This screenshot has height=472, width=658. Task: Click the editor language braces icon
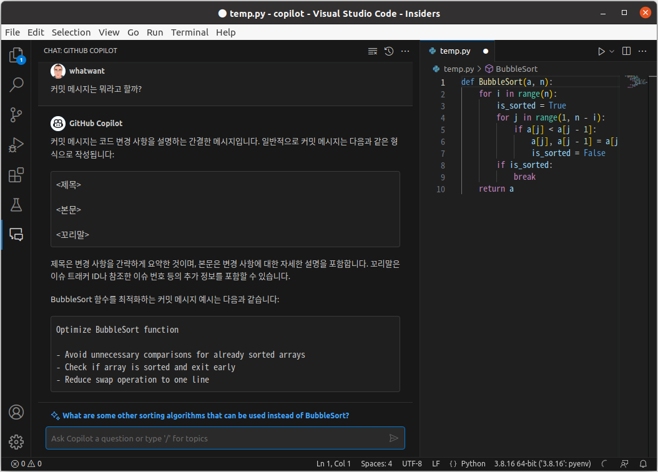point(453,464)
